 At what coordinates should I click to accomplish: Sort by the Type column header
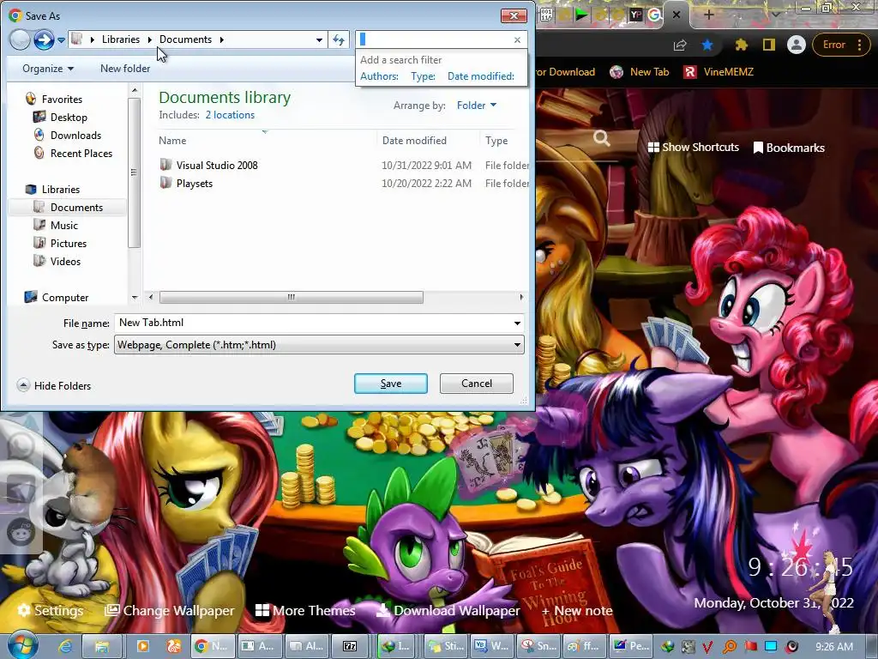[x=496, y=141]
